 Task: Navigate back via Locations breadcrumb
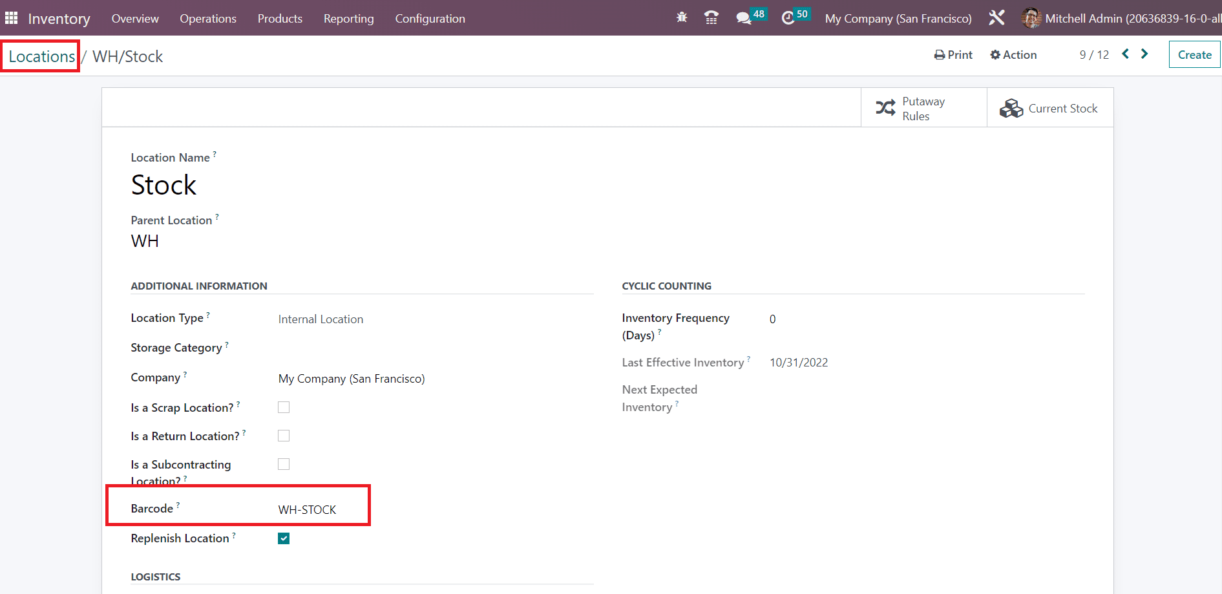[x=41, y=57]
